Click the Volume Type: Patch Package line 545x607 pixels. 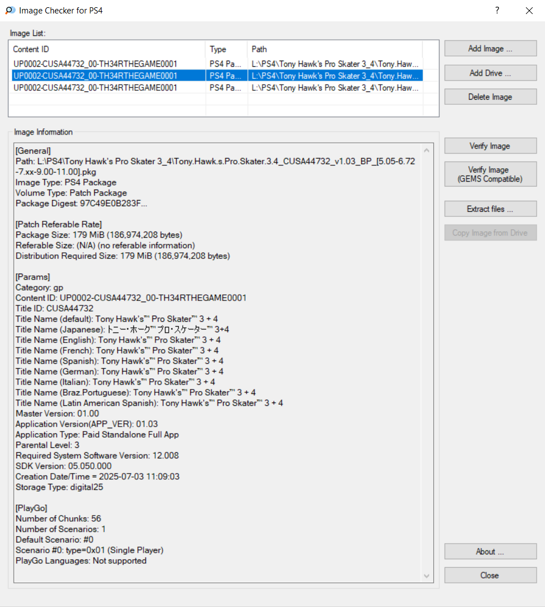tap(71, 193)
